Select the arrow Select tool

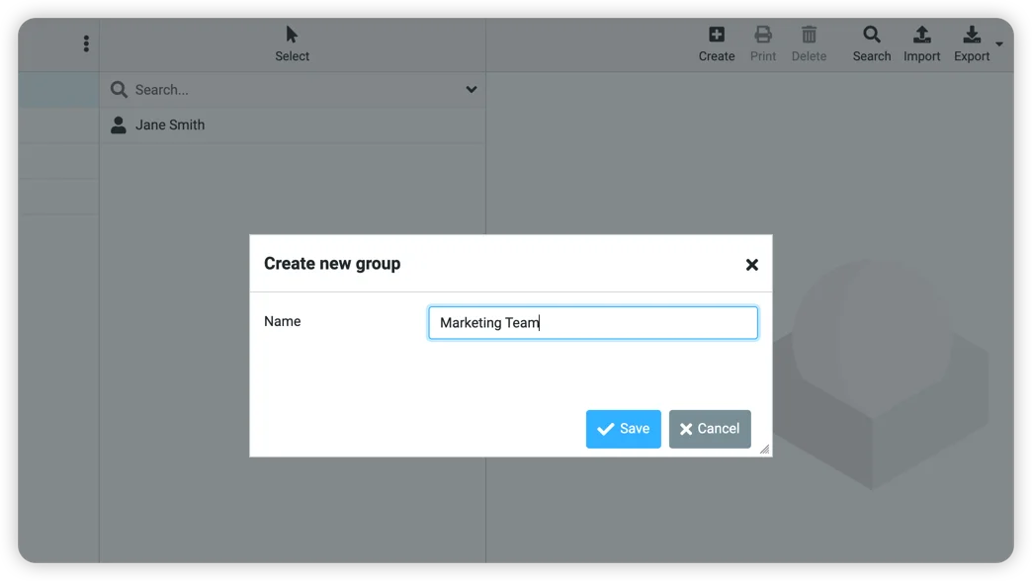pyautogui.click(x=292, y=32)
